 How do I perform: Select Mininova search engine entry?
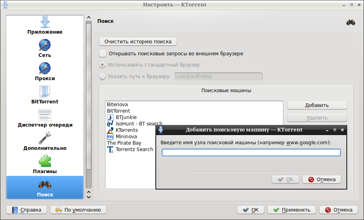click(x=122, y=137)
